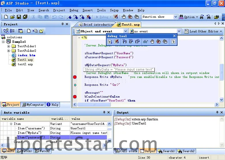This screenshot has width=225, height=160.
Task: Click the Cut scissors icon
Action: click(33, 17)
